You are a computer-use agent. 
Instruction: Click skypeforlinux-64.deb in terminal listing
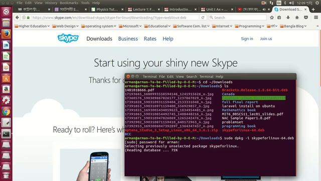click(x=243, y=130)
